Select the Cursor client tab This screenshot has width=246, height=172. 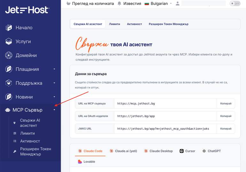tap(187, 151)
